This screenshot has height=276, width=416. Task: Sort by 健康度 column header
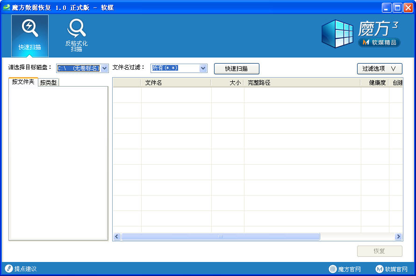[374, 83]
